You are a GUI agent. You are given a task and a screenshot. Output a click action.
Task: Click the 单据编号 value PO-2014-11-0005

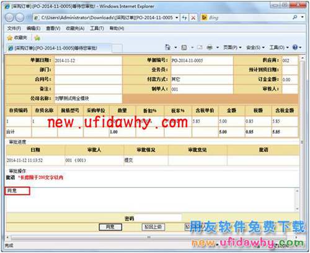pyautogui.click(x=187, y=61)
